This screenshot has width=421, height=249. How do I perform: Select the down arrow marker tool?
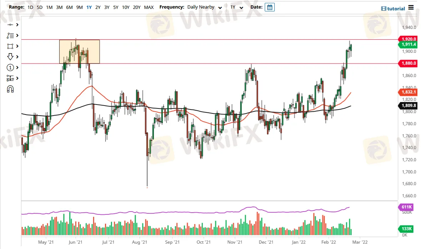pyautogui.click(x=10, y=57)
